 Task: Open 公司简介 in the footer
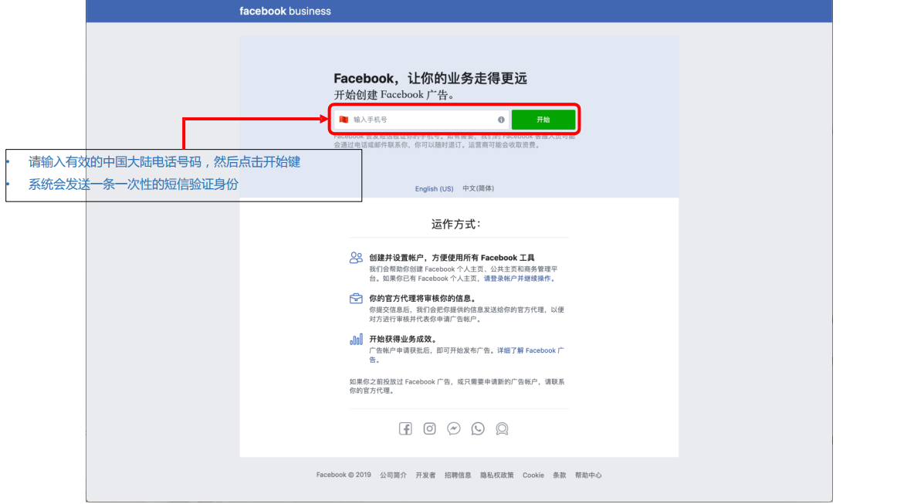pyautogui.click(x=394, y=475)
